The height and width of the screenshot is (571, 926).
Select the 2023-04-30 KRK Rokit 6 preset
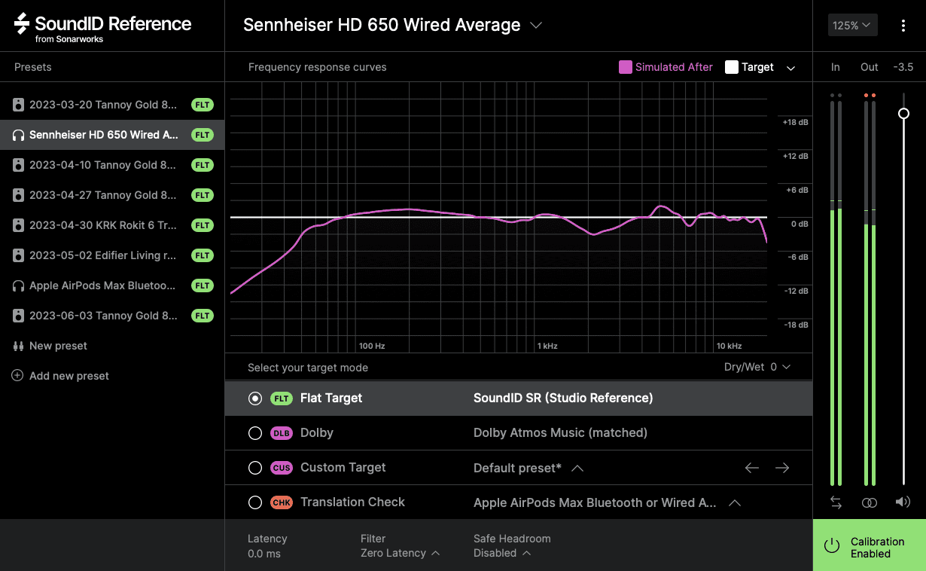coord(112,225)
